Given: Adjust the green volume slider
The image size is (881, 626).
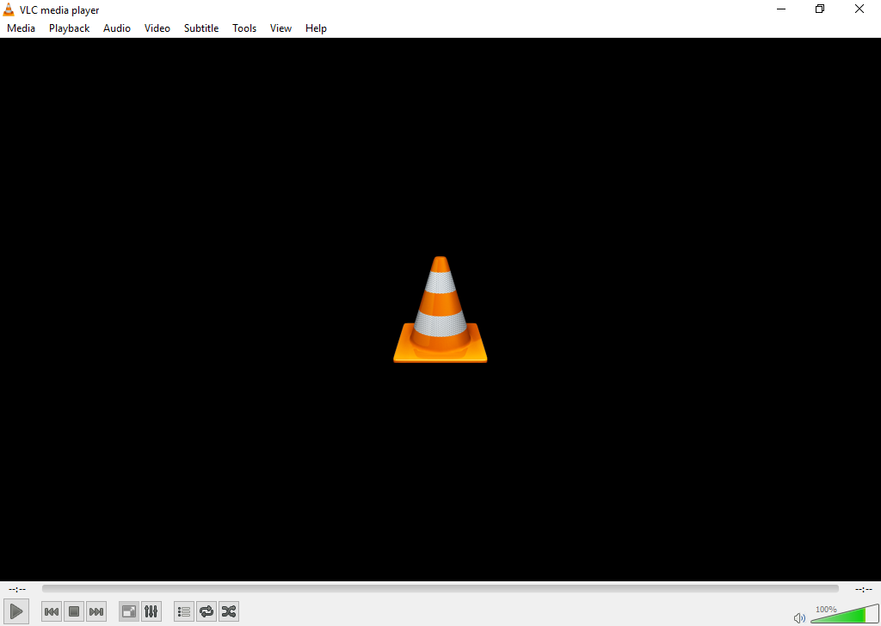Looking at the screenshot, I should [x=845, y=614].
